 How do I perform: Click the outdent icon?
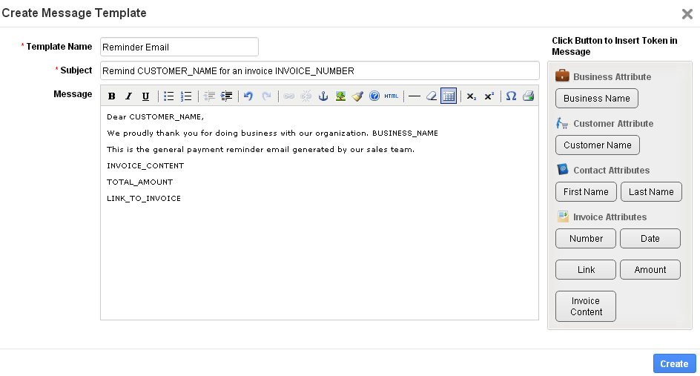click(209, 96)
